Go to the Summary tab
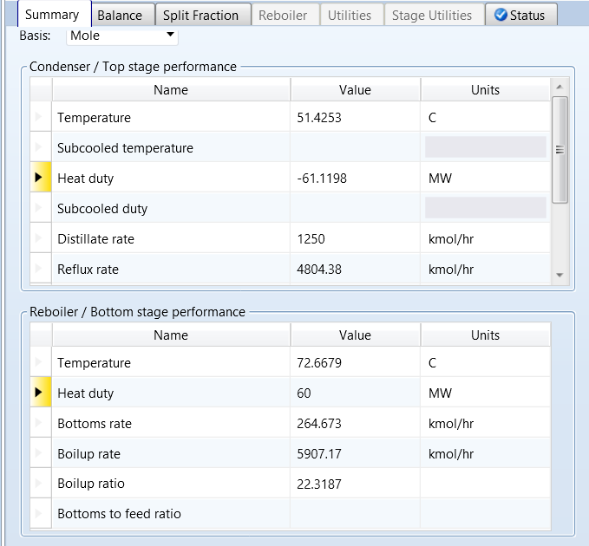The height and width of the screenshot is (546, 589). (52, 15)
